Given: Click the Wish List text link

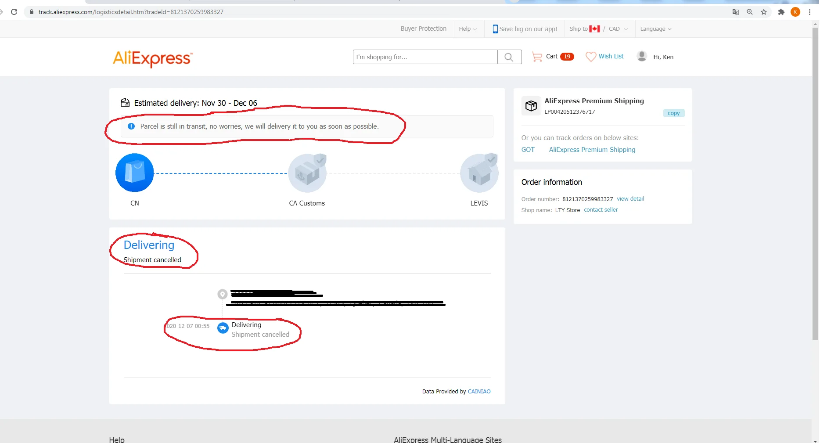Looking at the screenshot, I should (x=611, y=56).
